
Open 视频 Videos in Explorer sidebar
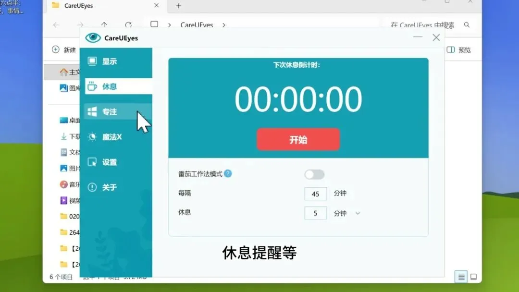tap(70, 200)
